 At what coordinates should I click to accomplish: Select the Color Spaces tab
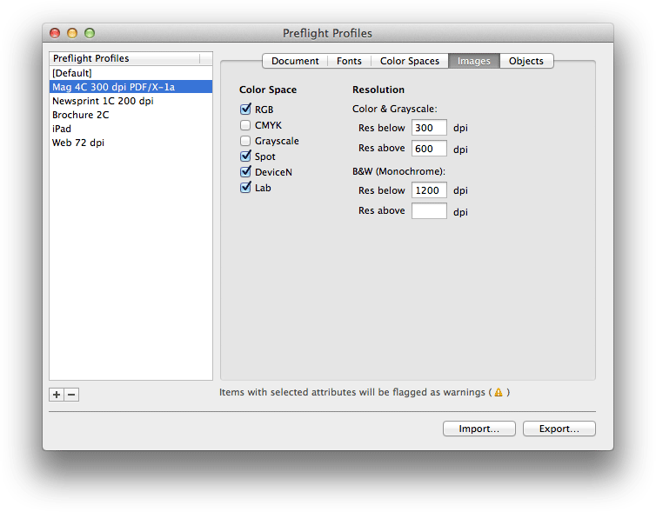point(409,61)
